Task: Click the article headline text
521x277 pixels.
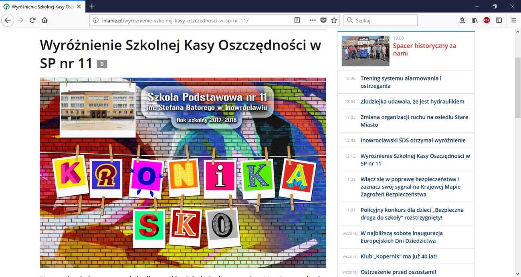Action: (181, 54)
